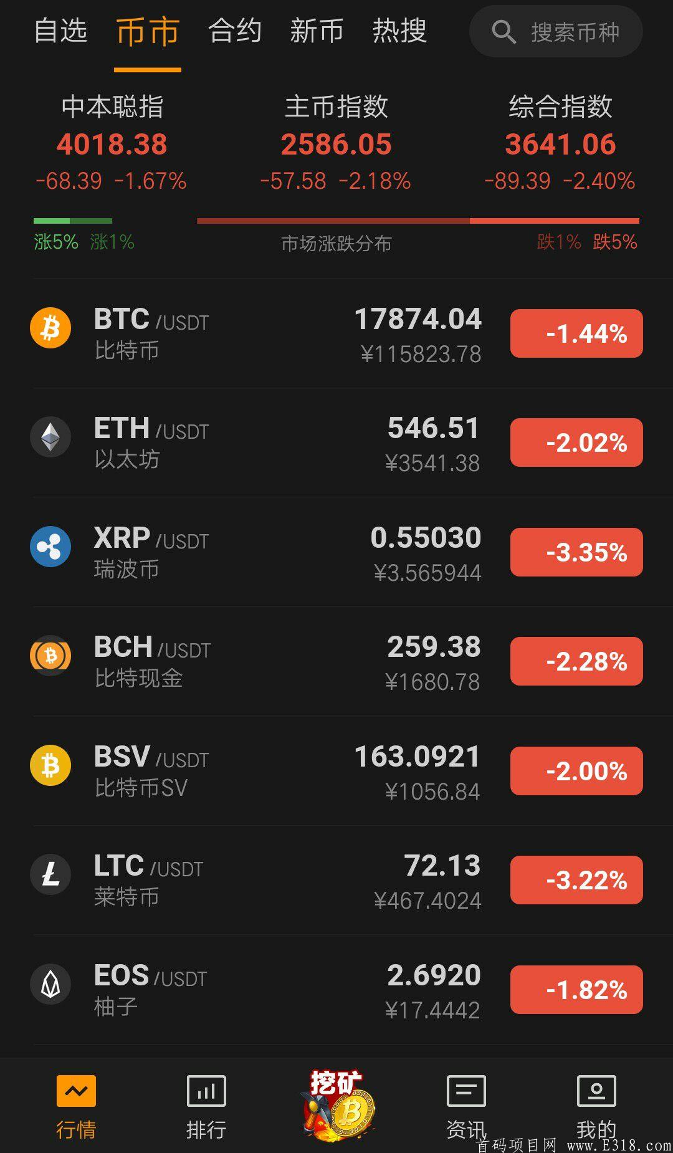Tap the BSV coin icon
Image resolution: width=673 pixels, height=1153 pixels.
[x=50, y=765]
